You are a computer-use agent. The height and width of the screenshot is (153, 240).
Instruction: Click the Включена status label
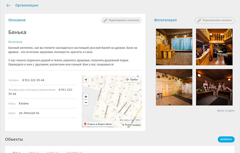(15, 42)
